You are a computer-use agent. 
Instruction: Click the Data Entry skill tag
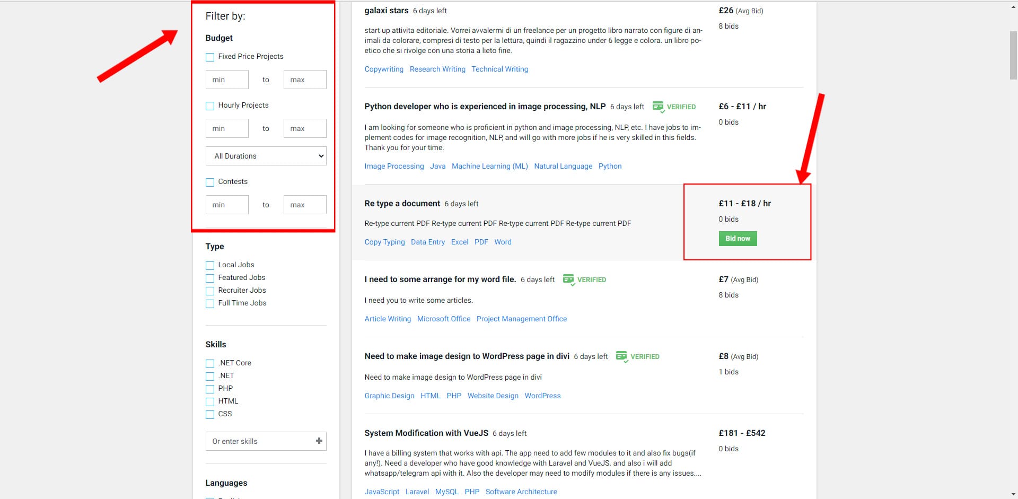pos(428,242)
